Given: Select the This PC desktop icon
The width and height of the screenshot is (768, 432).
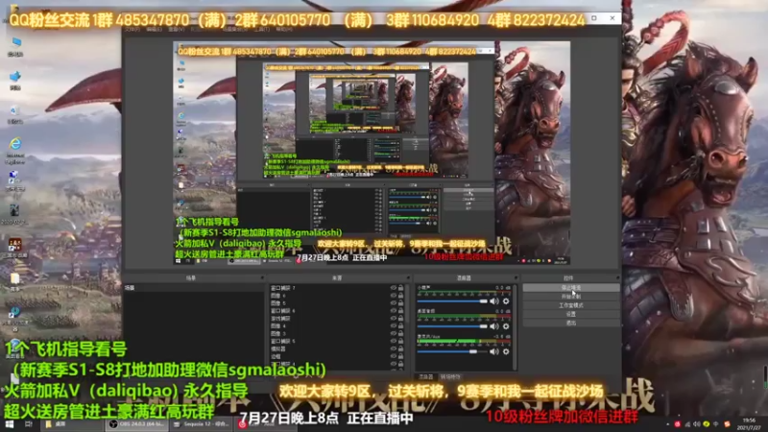Looking at the screenshot, I should (15, 46).
